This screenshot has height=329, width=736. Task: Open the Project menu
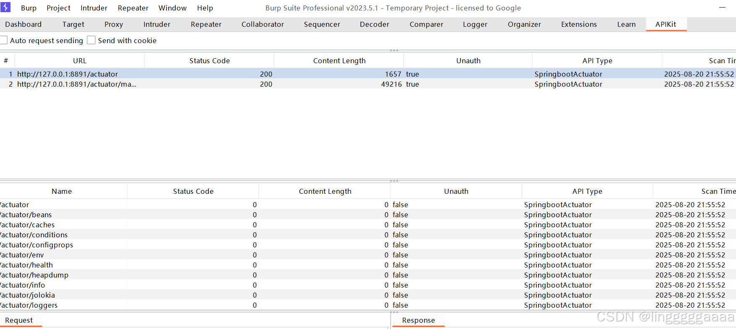pyautogui.click(x=58, y=8)
